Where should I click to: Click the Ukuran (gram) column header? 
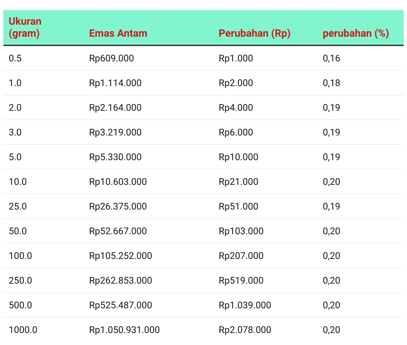click(25, 27)
